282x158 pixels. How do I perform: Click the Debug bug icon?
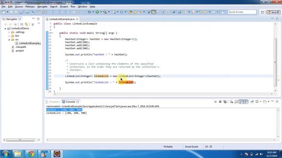point(89,12)
